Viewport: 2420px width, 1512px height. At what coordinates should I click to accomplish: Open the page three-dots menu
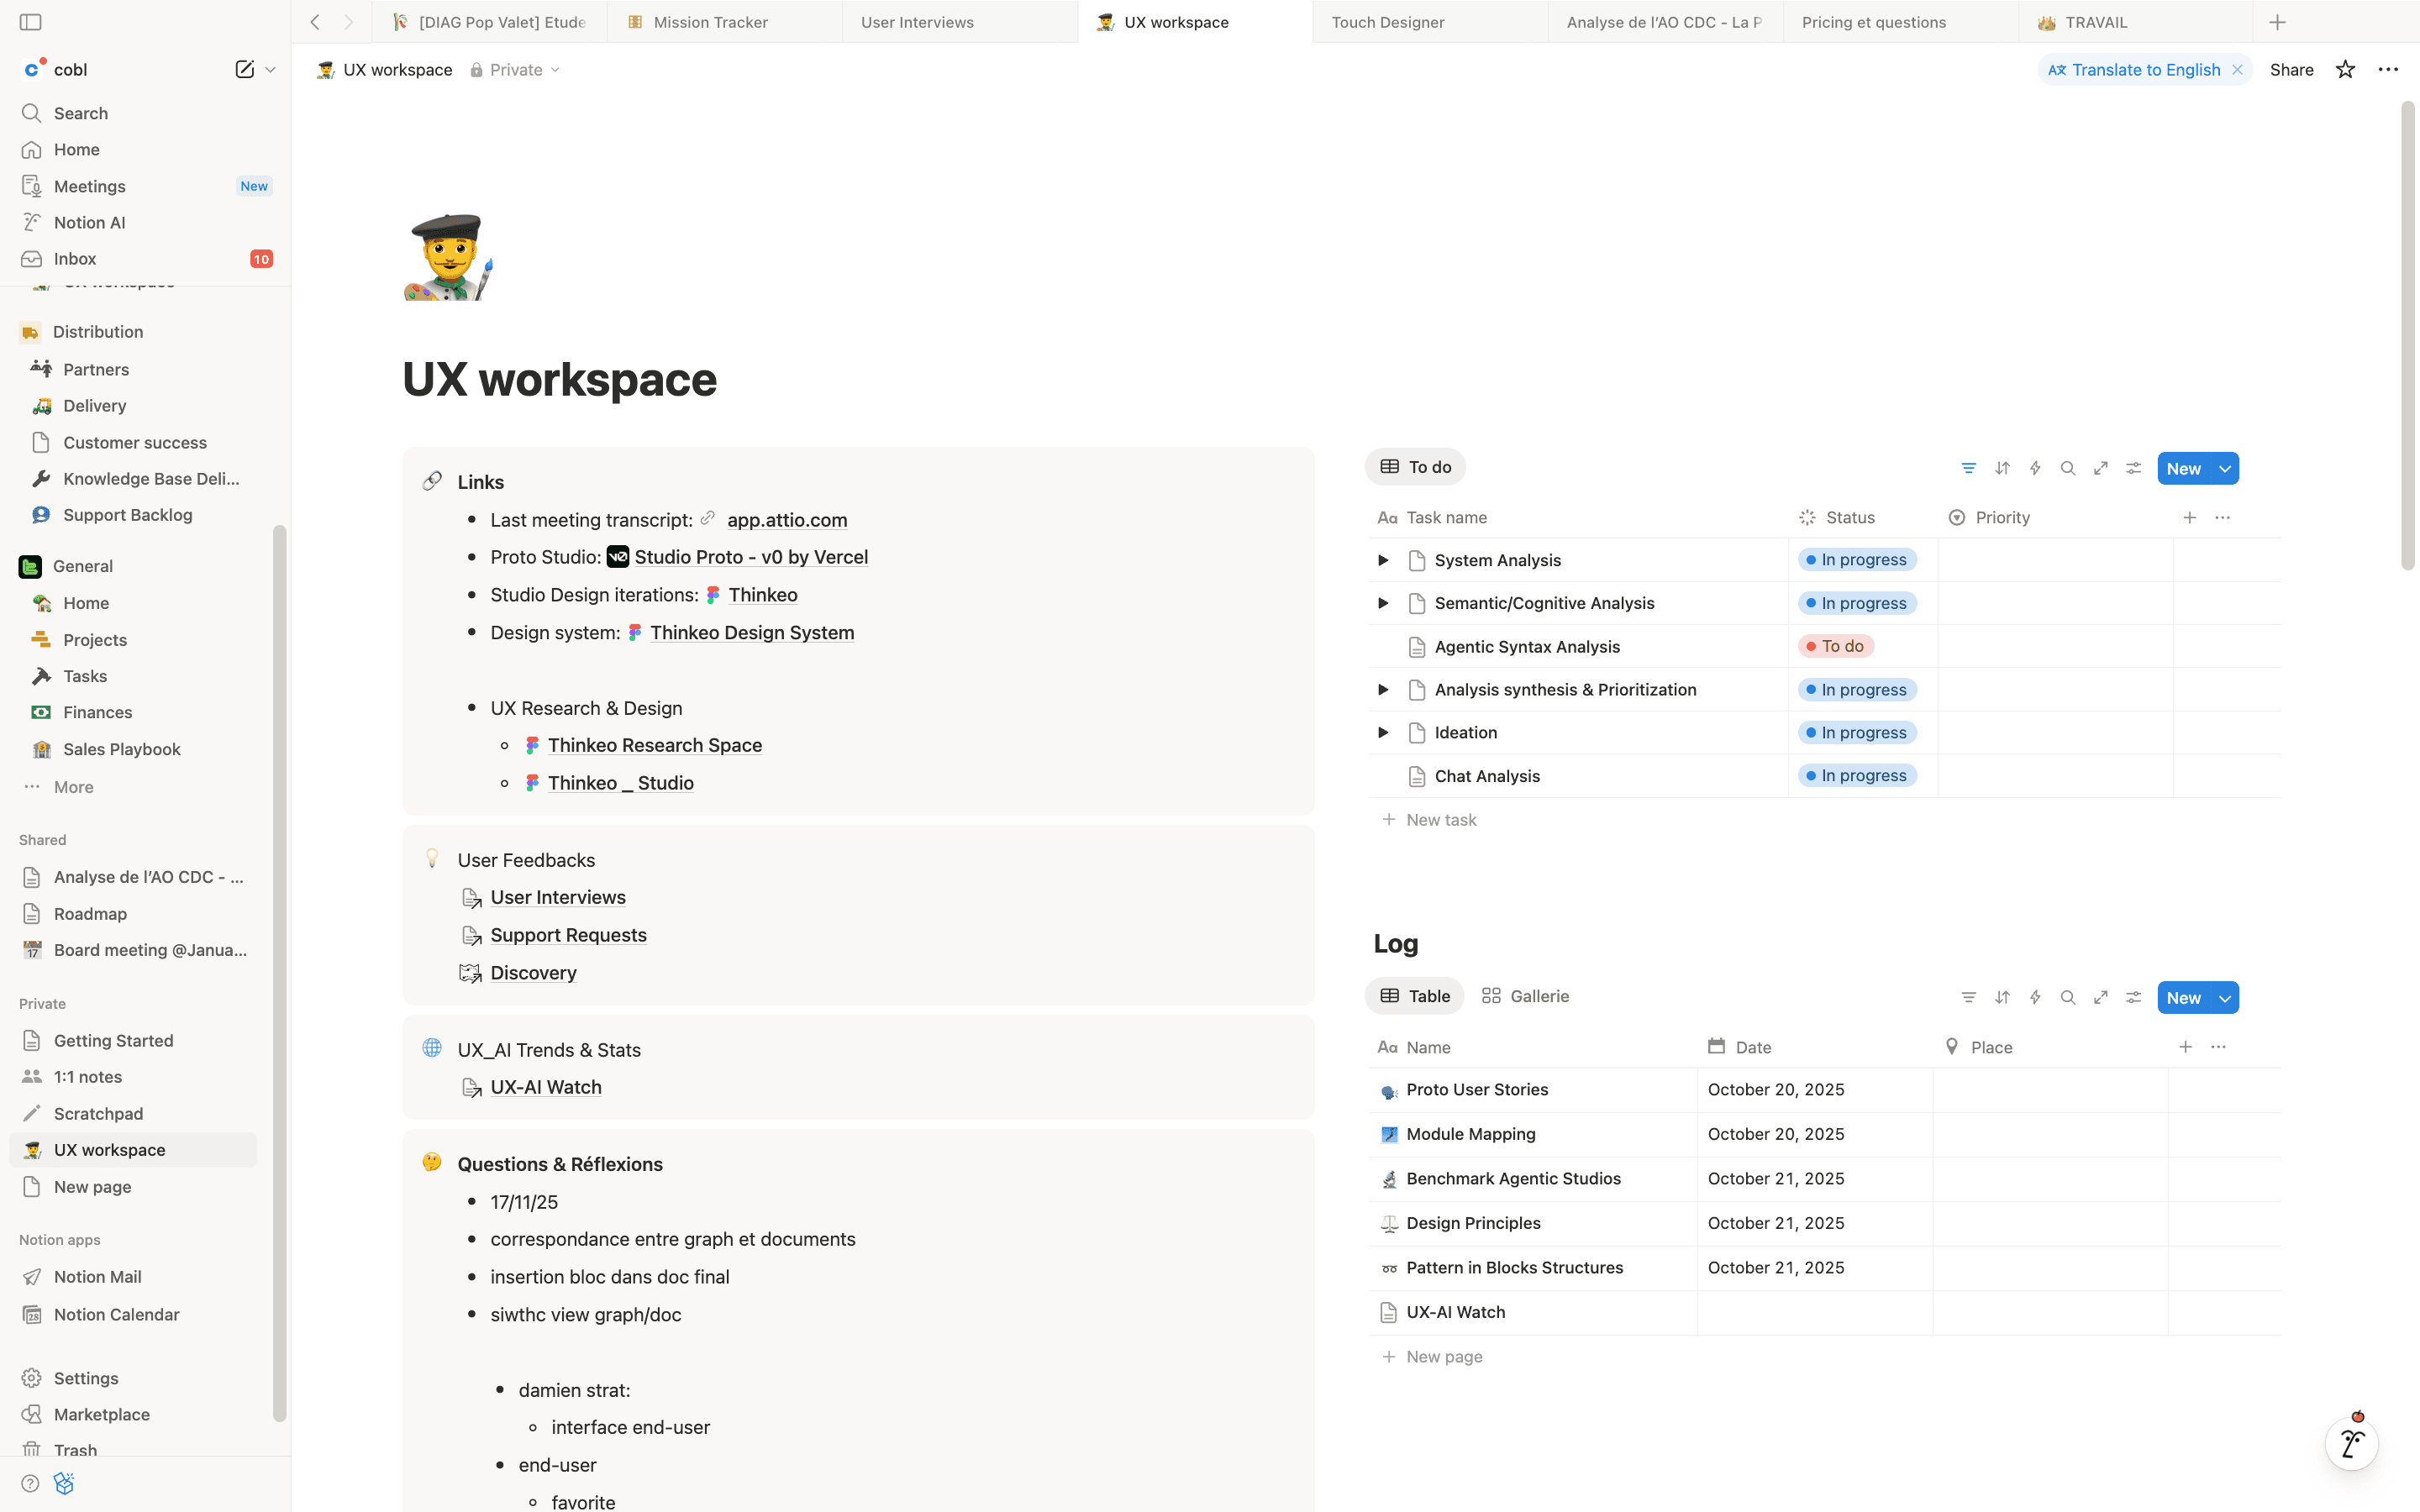tap(2388, 69)
